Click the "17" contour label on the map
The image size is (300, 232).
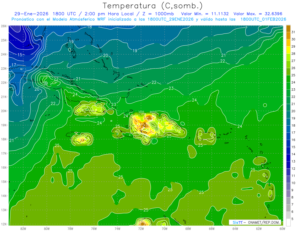point(14,65)
